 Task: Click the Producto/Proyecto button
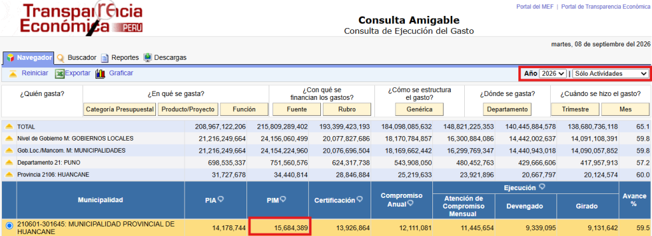tap(188, 109)
